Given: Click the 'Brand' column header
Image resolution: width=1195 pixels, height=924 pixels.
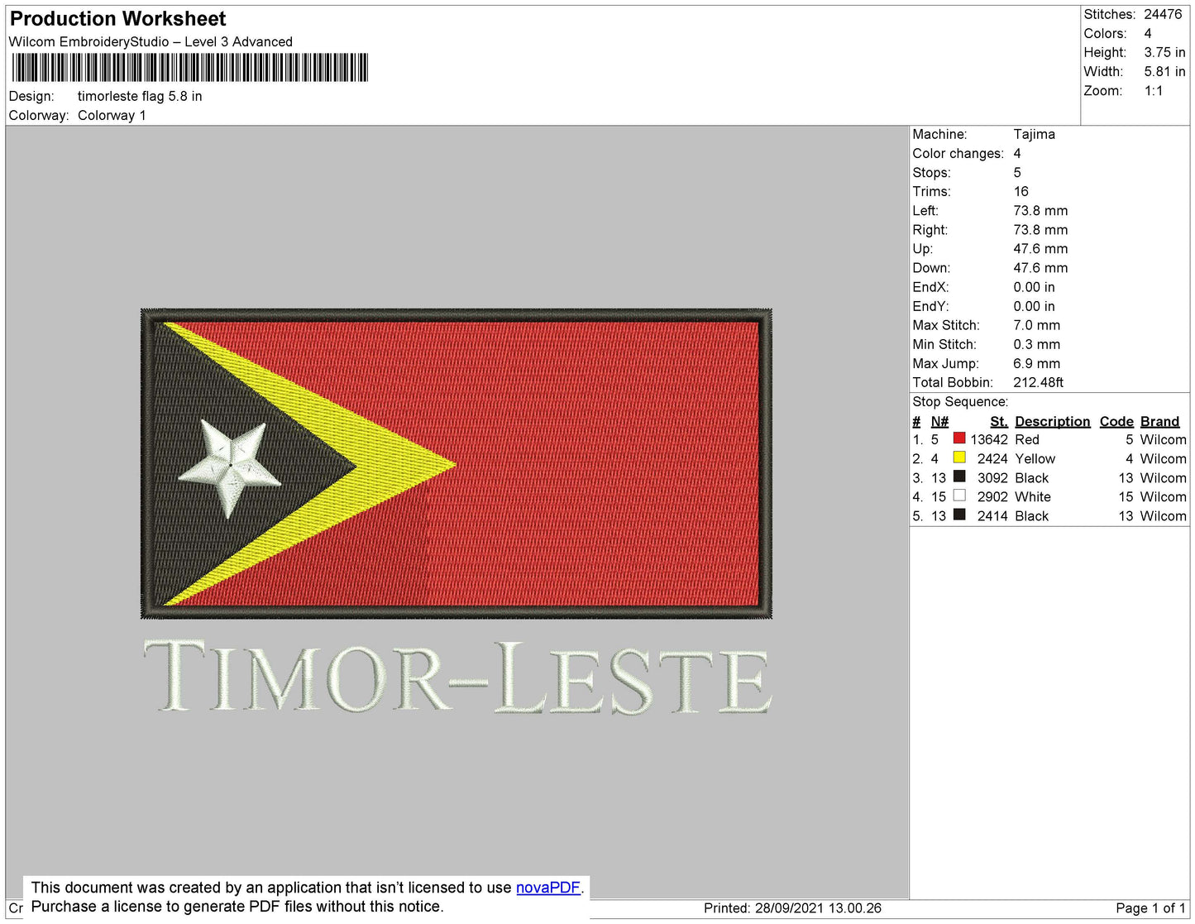Looking at the screenshot, I should (x=1160, y=422).
